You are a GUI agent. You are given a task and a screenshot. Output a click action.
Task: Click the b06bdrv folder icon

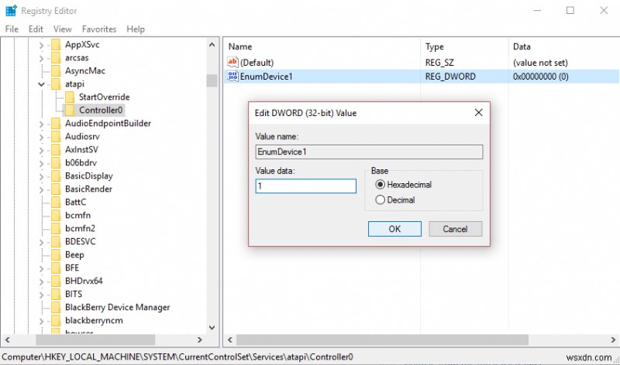[56, 162]
